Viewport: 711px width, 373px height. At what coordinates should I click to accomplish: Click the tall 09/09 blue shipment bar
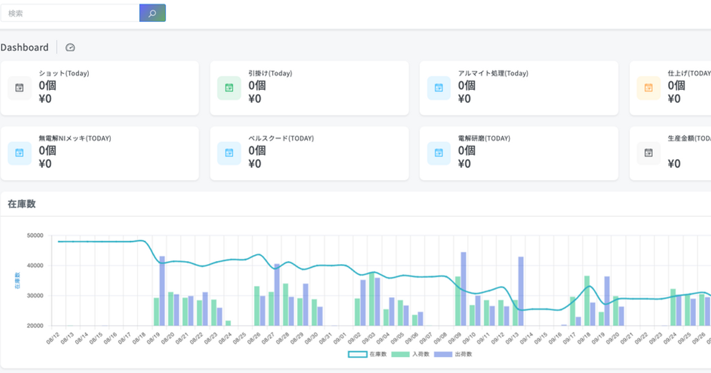(463, 289)
